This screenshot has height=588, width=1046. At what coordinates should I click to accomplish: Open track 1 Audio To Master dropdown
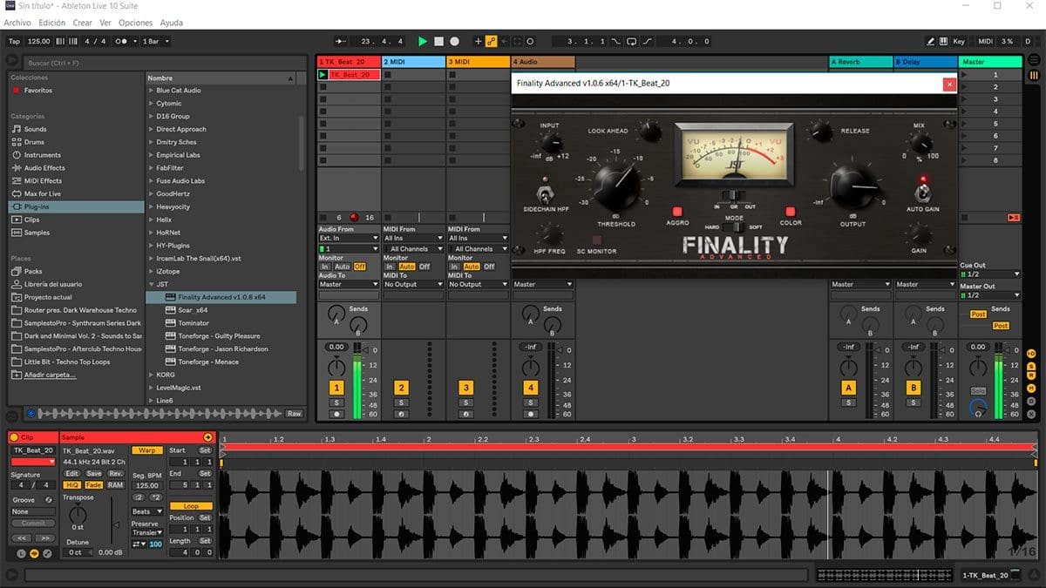tap(350, 284)
